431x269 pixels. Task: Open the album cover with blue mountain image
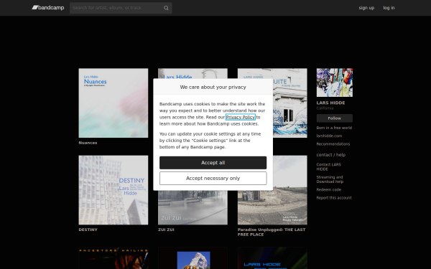tap(193, 258)
